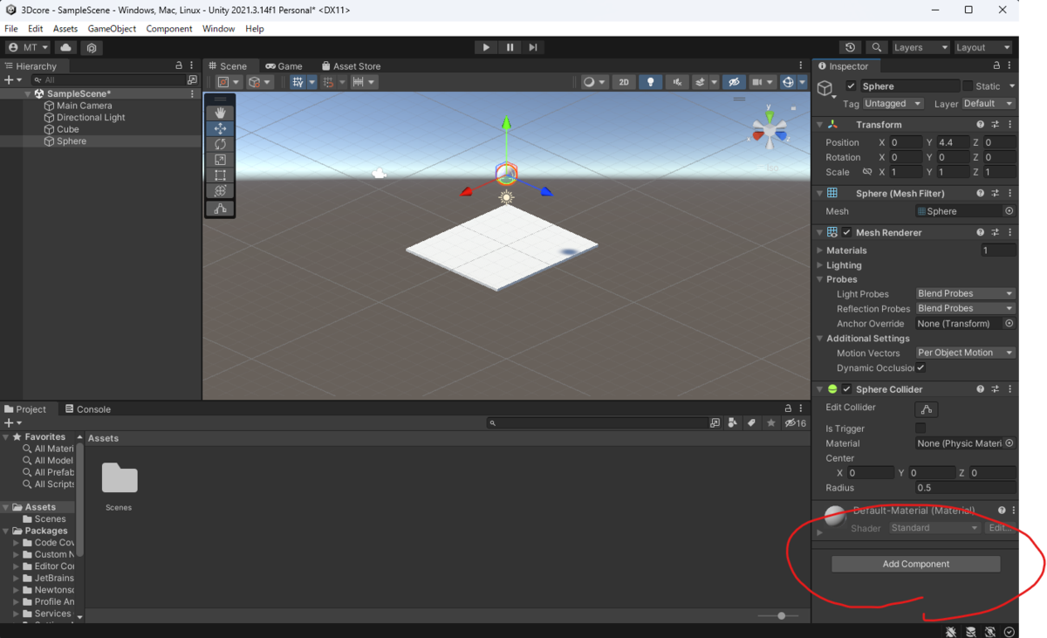Click the material Edit... button

[x=1000, y=528]
